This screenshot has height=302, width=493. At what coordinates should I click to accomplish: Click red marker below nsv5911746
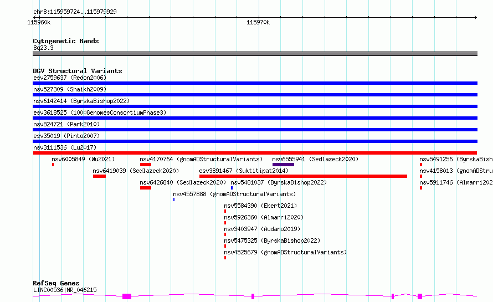coord(420,188)
